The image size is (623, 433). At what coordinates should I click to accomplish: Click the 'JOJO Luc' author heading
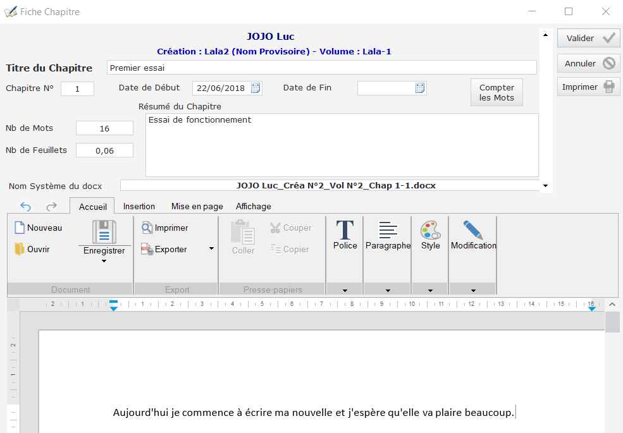coord(271,37)
